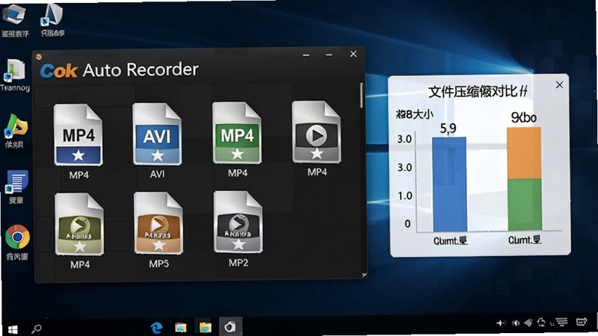Image resolution: width=598 pixels, height=336 pixels.
Task: Choose the dark MP4 play-button file icon
Action: coord(316,132)
